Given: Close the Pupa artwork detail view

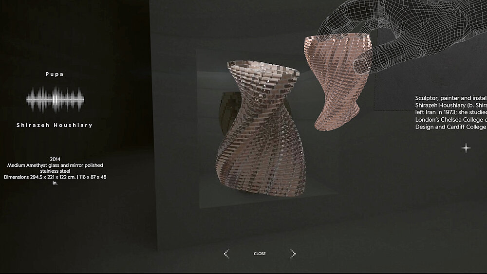Looking at the screenshot, I should click(x=260, y=254).
